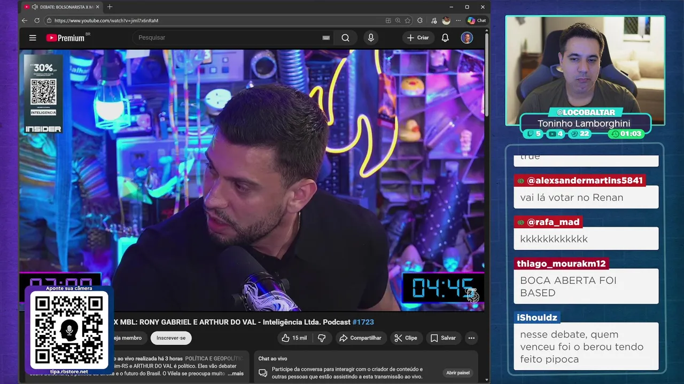This screenshot has height=384, width=684.
Task: Open the YouTube hamburger guide menu
Action: click(x=33, y=38)
